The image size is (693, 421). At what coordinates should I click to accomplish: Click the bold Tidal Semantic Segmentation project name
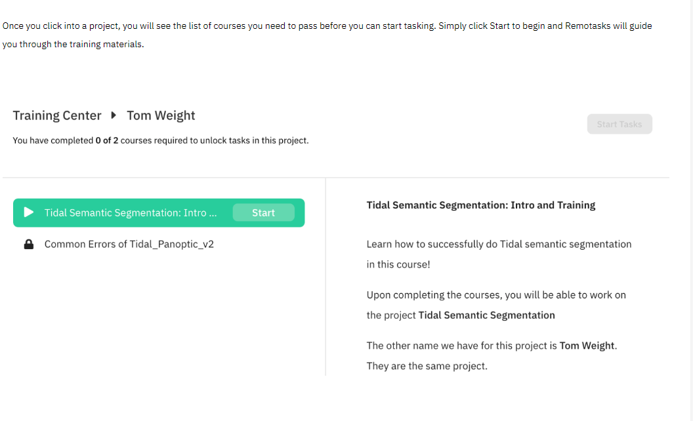[486, 315]
